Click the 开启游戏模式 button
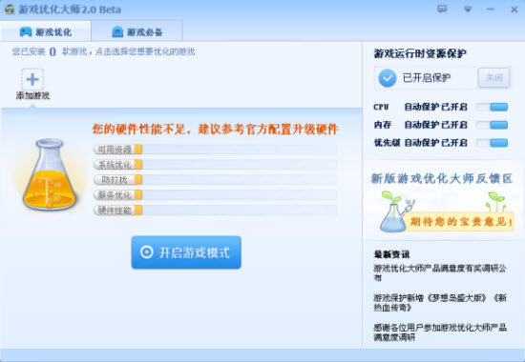 (186, 252)
